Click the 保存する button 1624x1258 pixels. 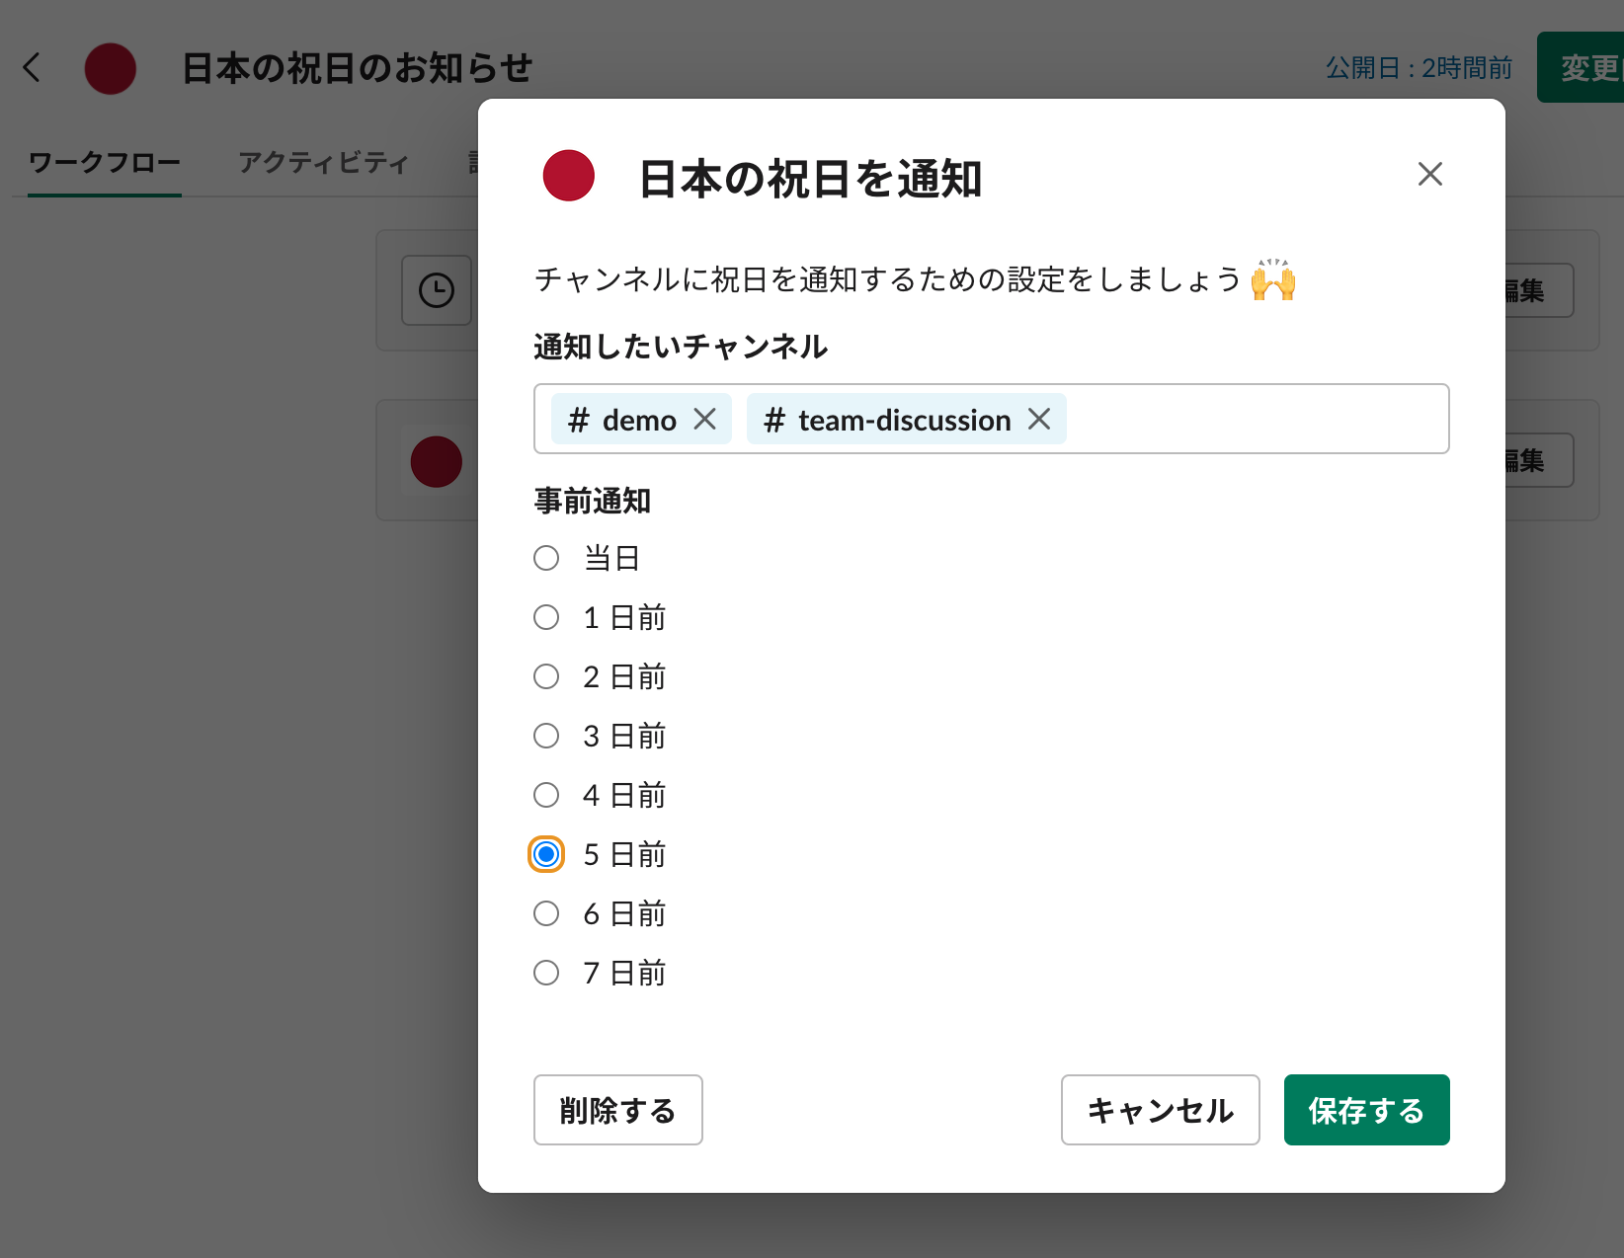tap(1366, 1110)
